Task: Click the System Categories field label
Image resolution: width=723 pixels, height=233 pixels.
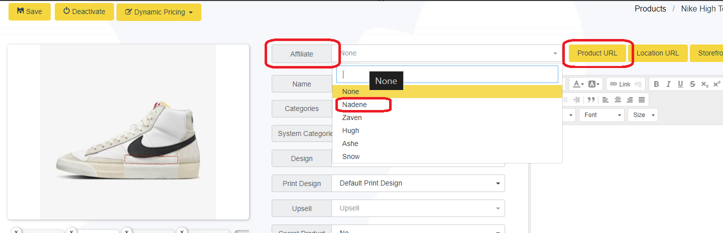Action: point(302,133)
